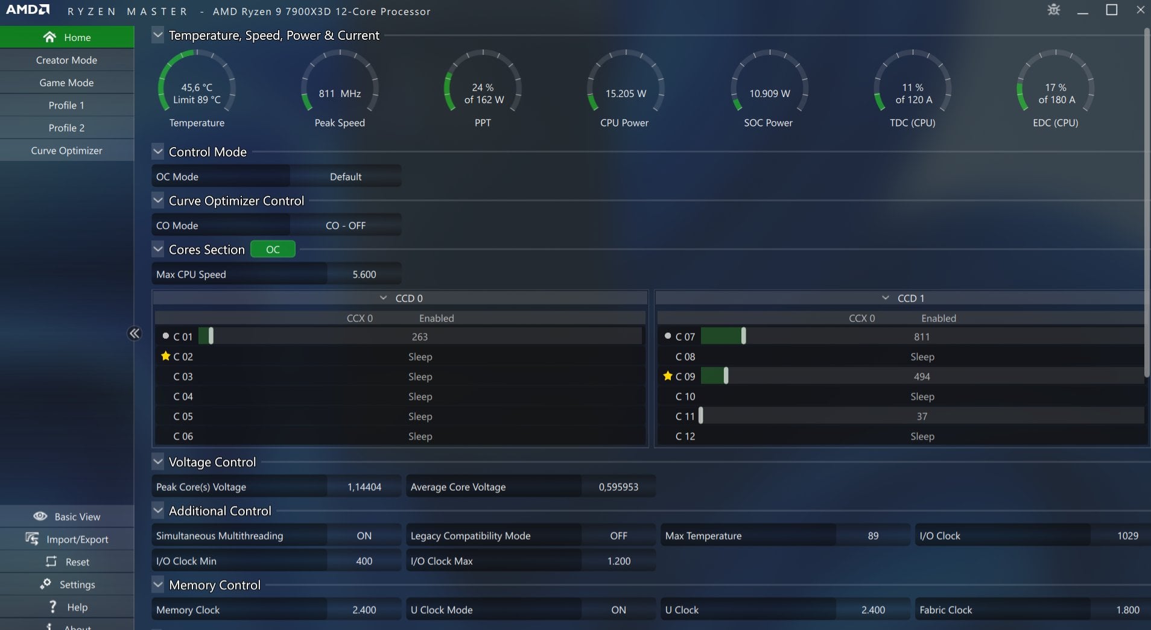Screen dimensions: 1151x630
Task: Toggle U Clock Mode ON value
Action: tap(618, 610)
